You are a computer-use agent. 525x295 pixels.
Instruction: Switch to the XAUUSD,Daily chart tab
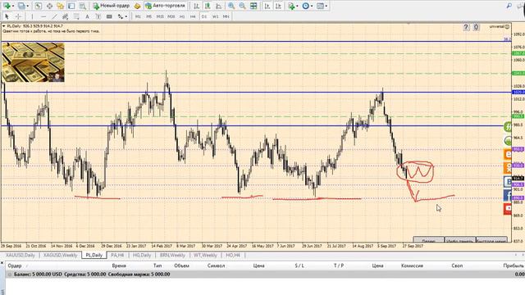[x=21, y=255]
